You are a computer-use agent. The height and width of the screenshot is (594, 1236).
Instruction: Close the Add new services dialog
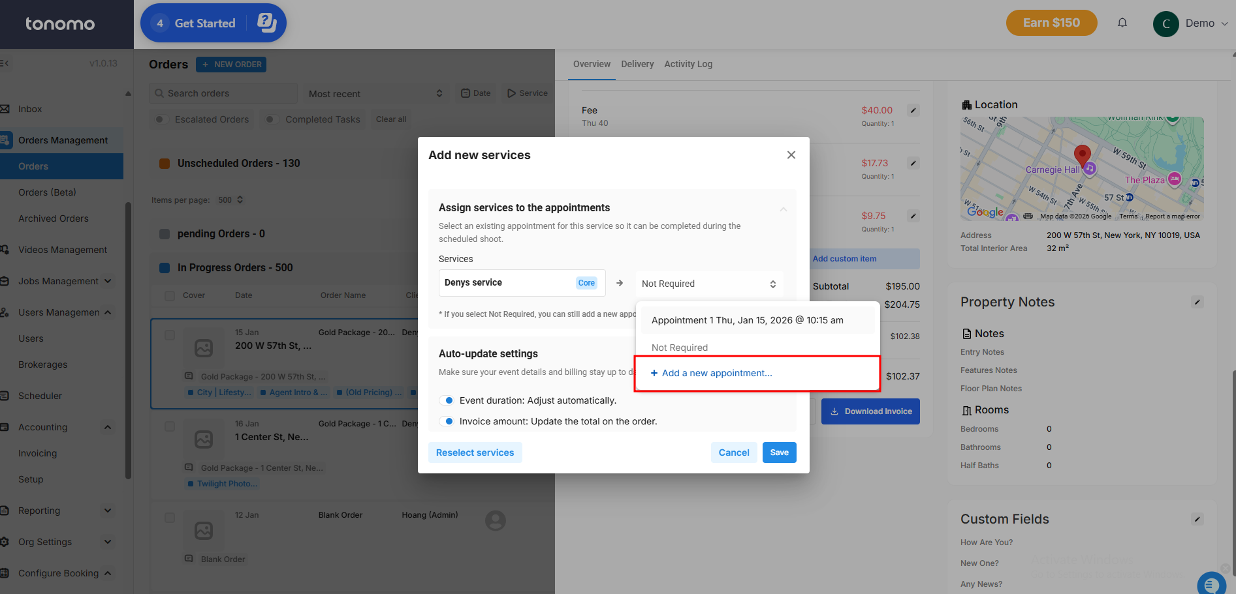791,155
